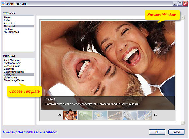The width and height of the screenshot is (189, 139).
Task: Maximize the Open Template dialog
Action: (x=180, y=4)
